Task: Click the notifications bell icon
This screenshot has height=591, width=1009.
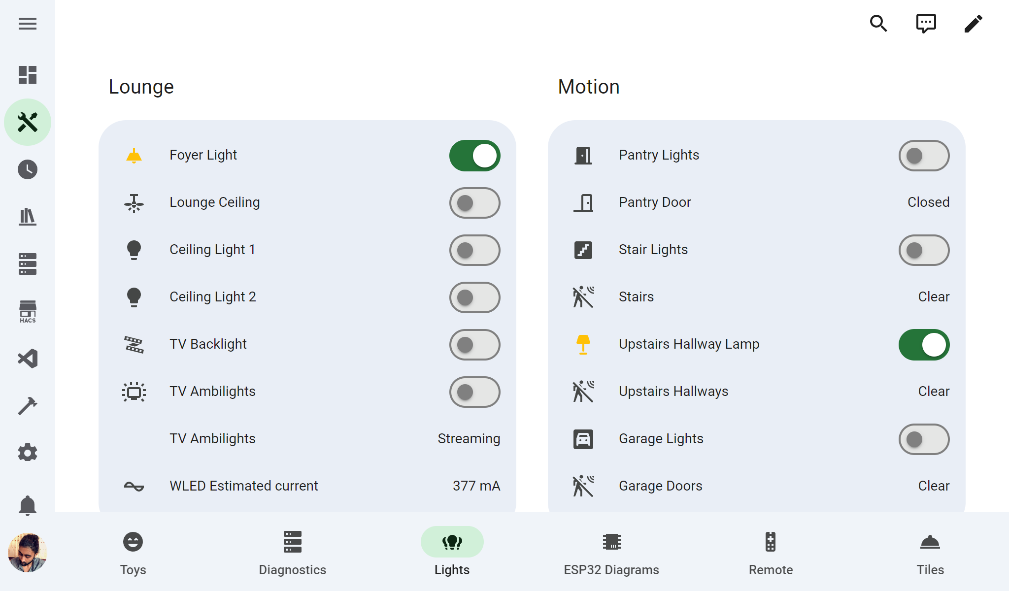Action: click(28, 505)
